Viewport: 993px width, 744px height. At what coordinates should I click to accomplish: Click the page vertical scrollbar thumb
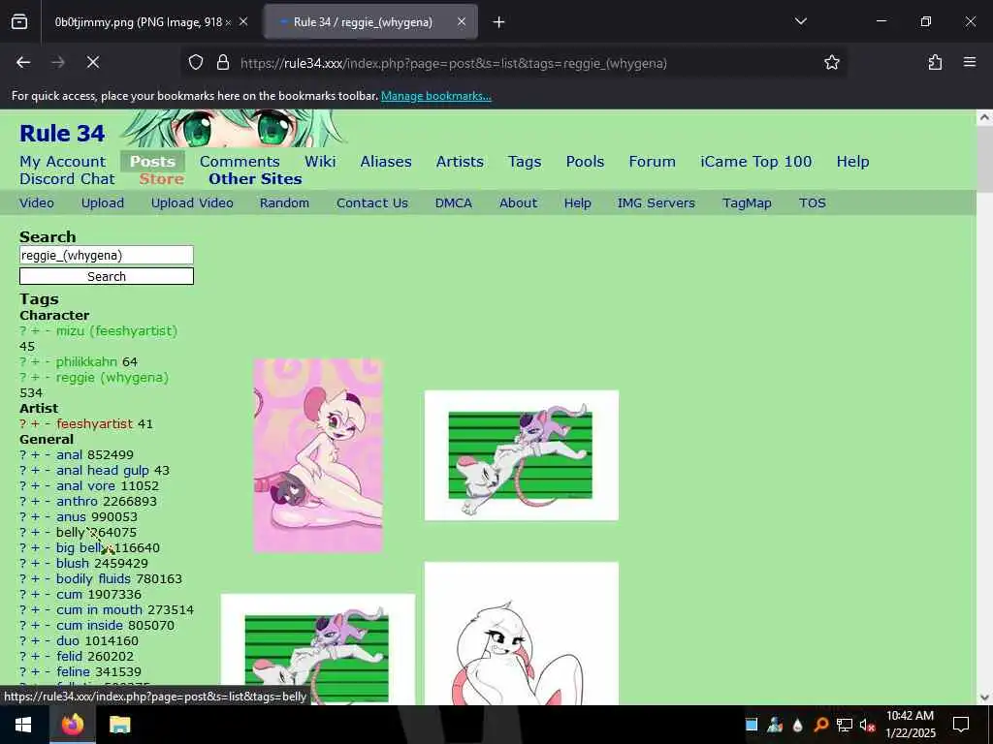tap(984, 158)
